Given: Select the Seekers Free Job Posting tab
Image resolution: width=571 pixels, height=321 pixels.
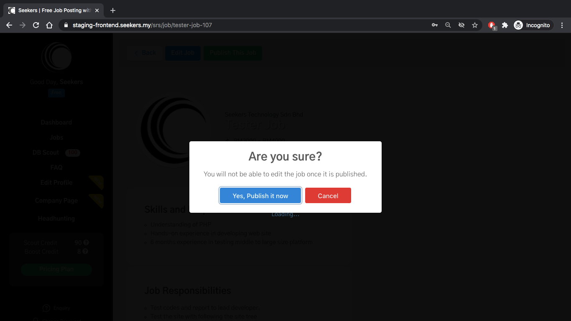Looking at the screenshot, I should [x=54, y=10].
